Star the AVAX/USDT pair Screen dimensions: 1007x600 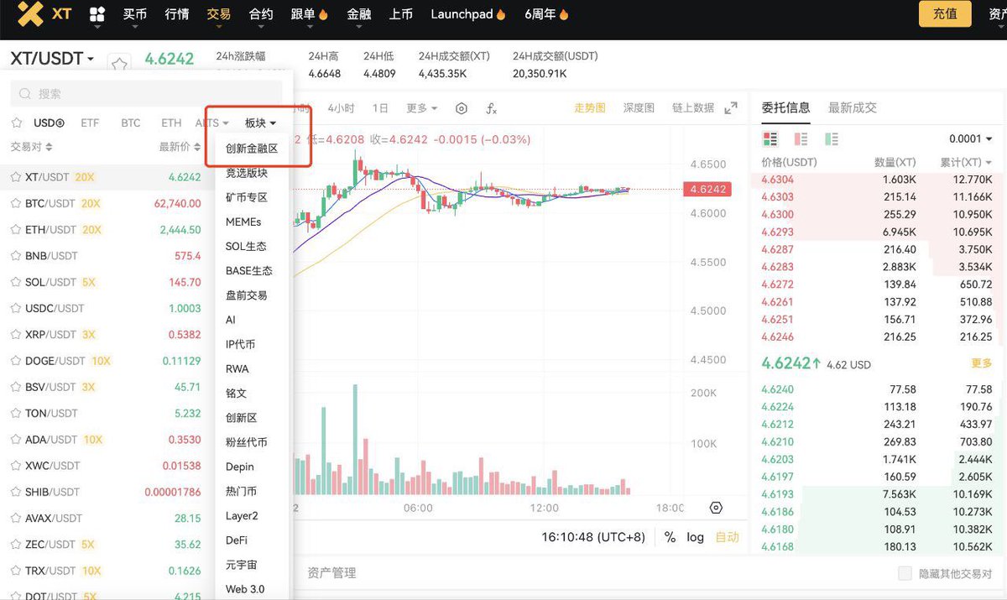click(15, 518)
